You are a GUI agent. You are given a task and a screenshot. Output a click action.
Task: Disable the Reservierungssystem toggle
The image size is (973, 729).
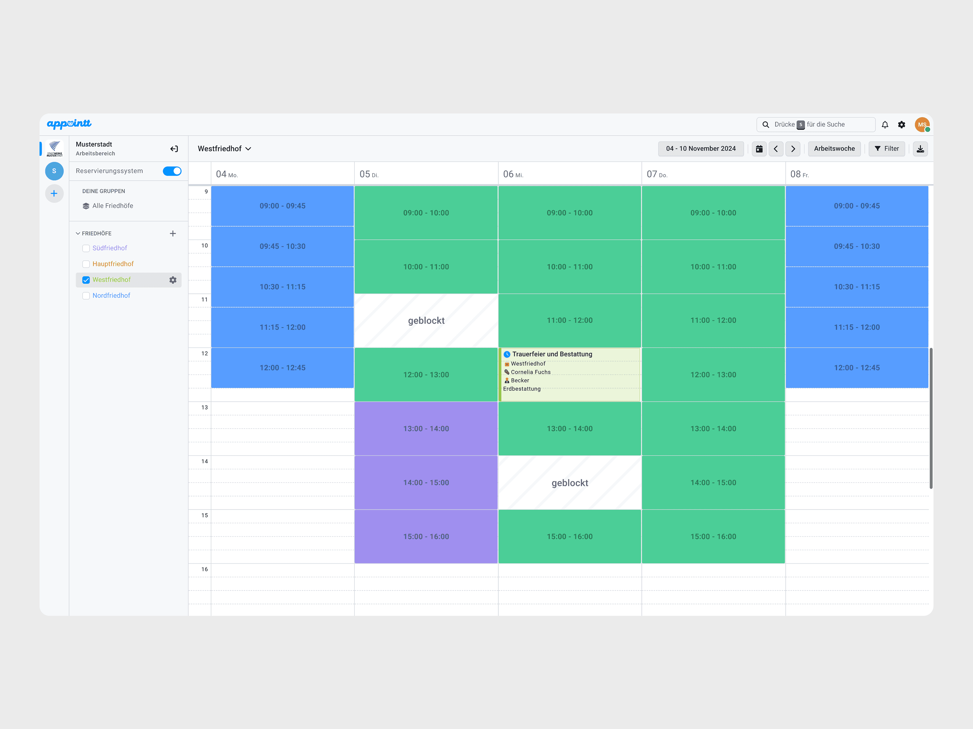tap(172, 171)
